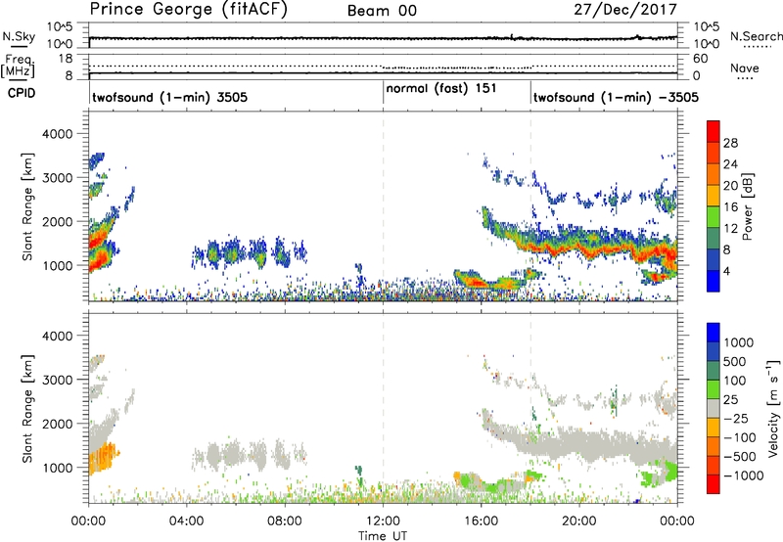This screenshot has height=542, width=783.
Task: Click the '28' tick on Power colorbar
Action: pos(730,143)
